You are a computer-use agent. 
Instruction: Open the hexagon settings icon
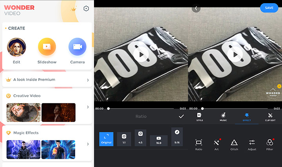pyautogui.click(x=86, y=9)
